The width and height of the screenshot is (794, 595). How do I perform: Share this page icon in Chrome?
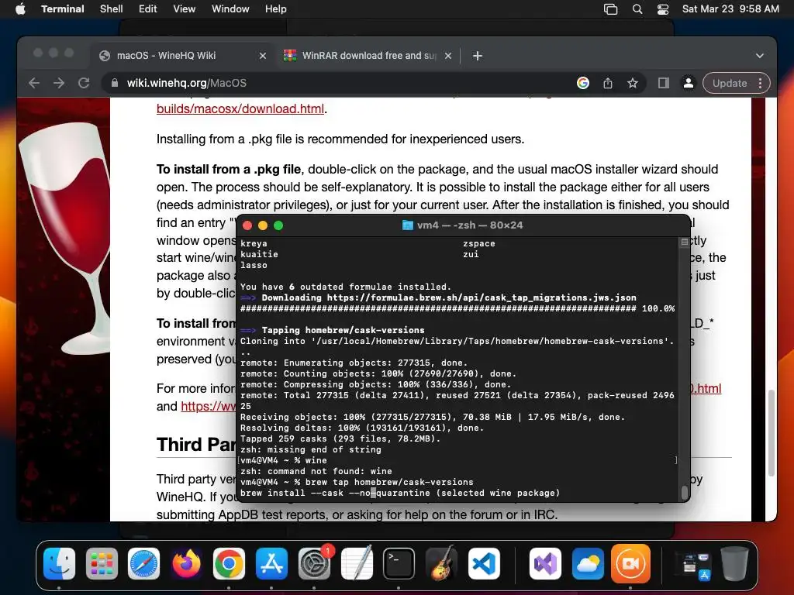(608, 83)
